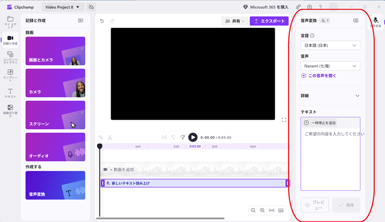Click the 画面切り替え transitions icon
Image resolution: width=385 pixels, height=222 pixels.
click(10, 110)
